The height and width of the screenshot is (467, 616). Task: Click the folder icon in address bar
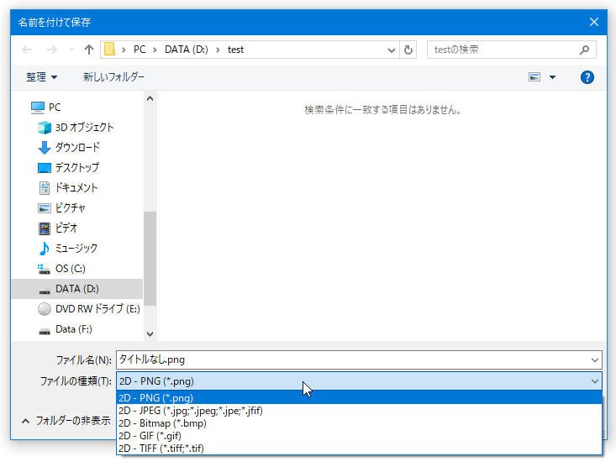pos(109,50)
